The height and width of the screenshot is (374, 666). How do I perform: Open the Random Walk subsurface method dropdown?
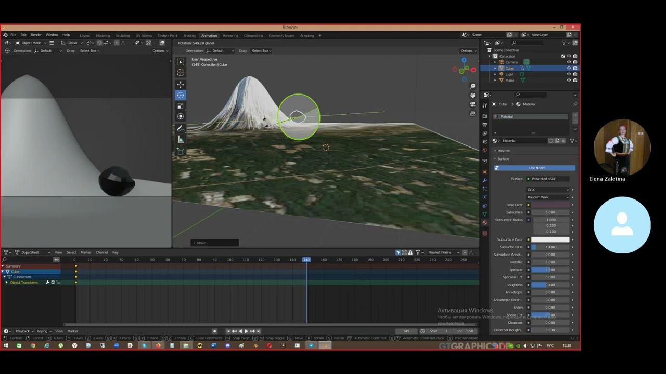(547, 197)
